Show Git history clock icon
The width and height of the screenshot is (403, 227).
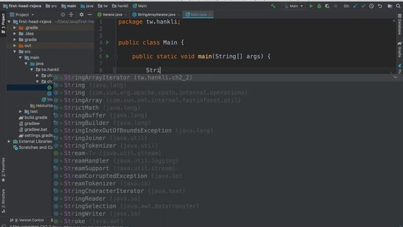(372, 6)
